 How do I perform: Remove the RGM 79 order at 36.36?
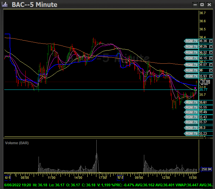pos(211,41)
